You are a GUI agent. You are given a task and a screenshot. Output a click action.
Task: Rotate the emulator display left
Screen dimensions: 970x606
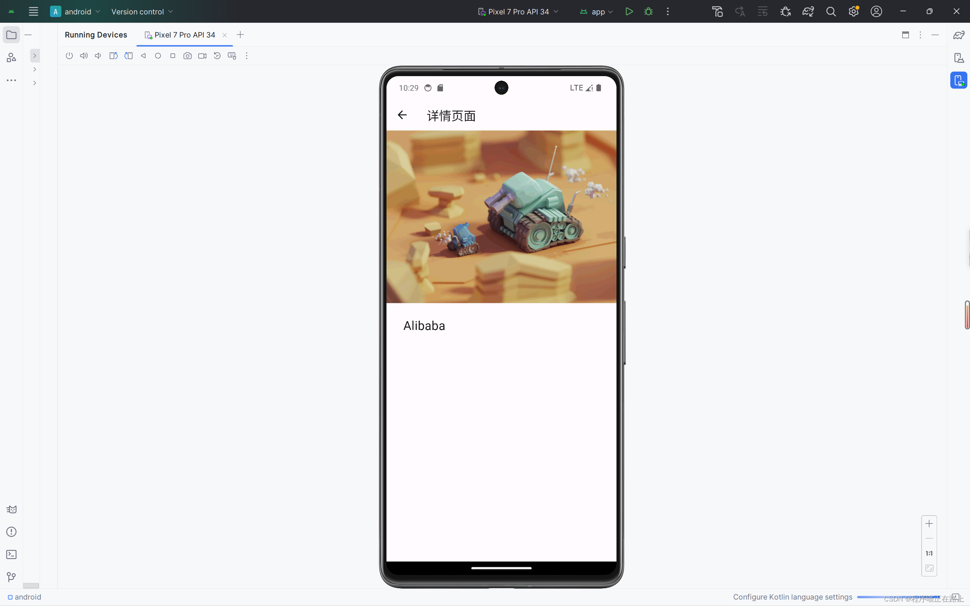(x=113, y=56)
